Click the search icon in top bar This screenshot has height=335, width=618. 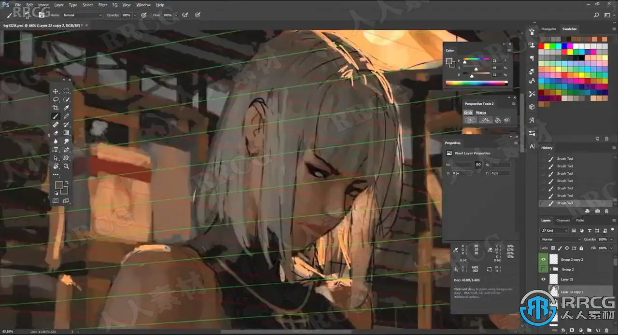pos(597,15)
